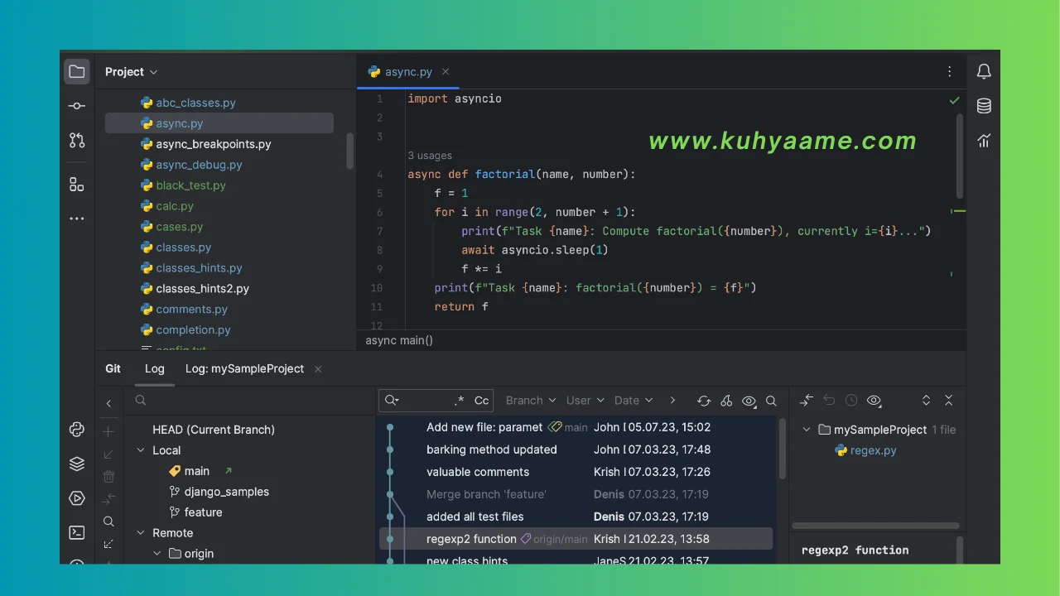The width and height of the screenshot is (1060, 596).
Task: Collapse the Remote branches node
Action: [x=141, y=533]
